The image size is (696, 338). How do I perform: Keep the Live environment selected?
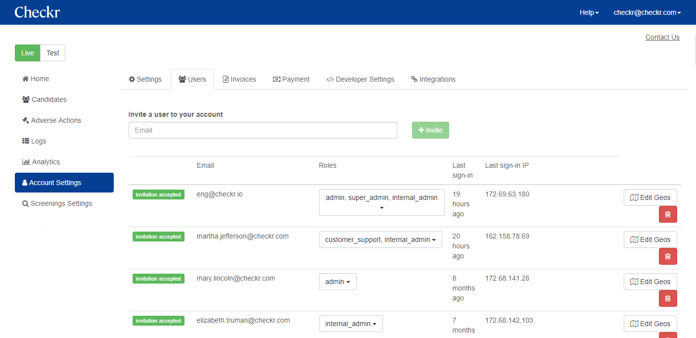pos(27,53)
